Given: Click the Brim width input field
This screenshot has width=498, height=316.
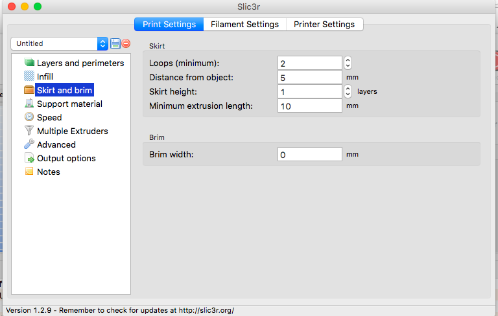Looking at the screenshot, I should pyautogui.click(x=310, y=154).
